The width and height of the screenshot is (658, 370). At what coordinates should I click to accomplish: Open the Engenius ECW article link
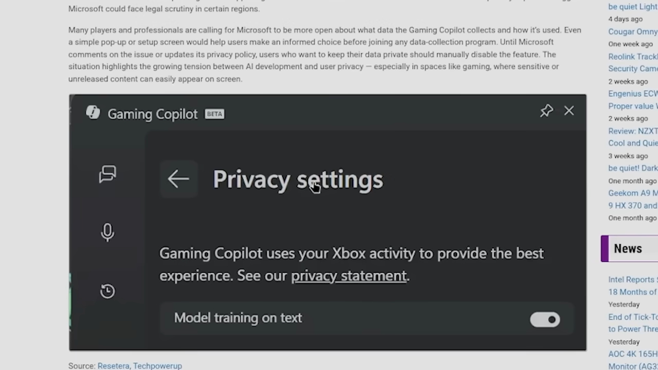[633, 100]
